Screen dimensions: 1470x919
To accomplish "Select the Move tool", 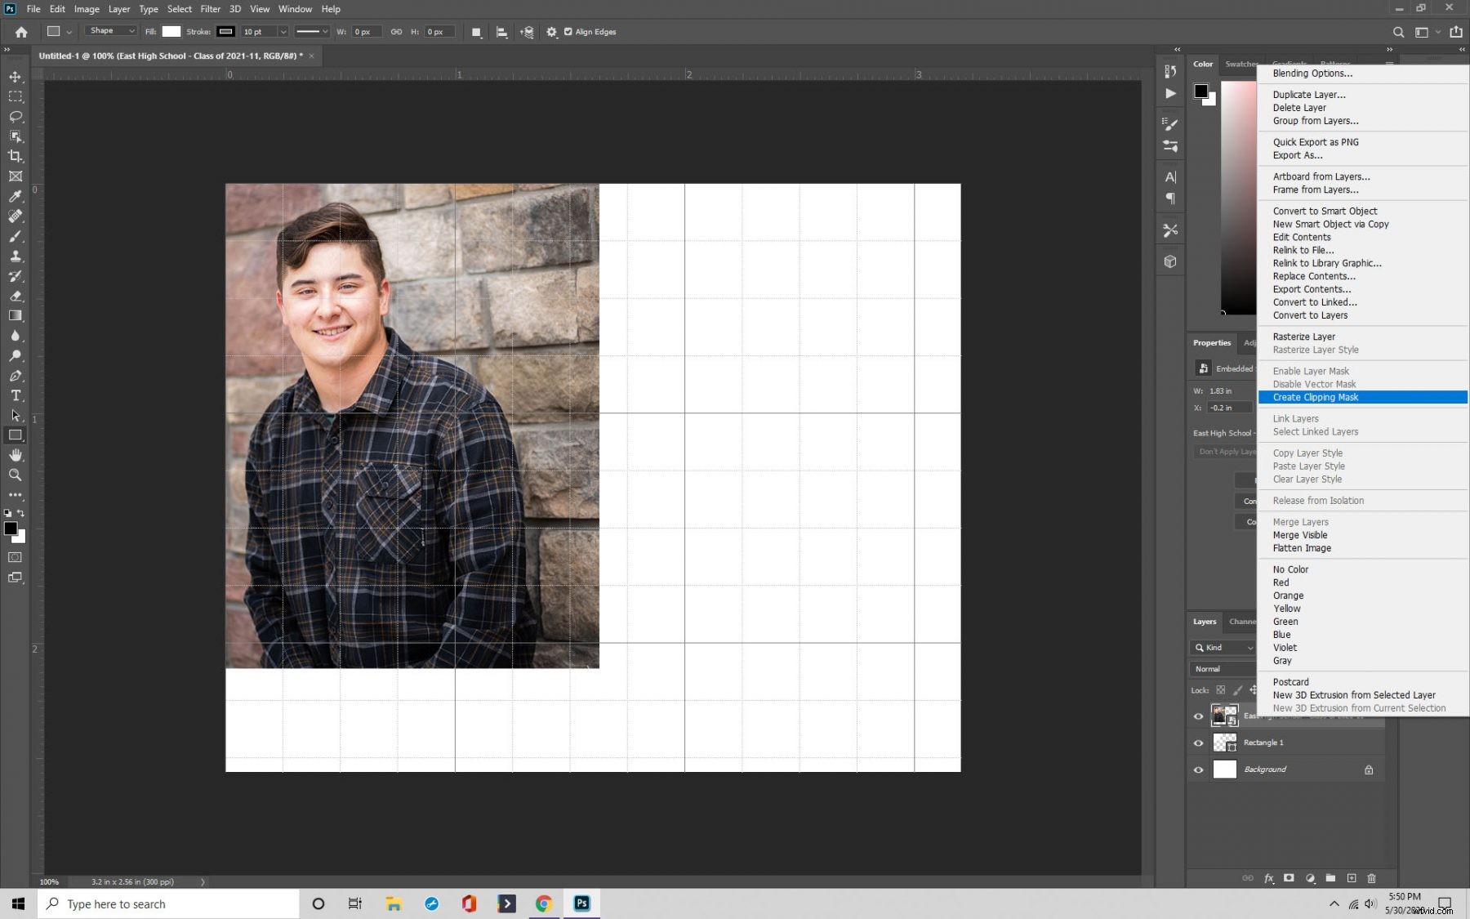I will (15, 77).
